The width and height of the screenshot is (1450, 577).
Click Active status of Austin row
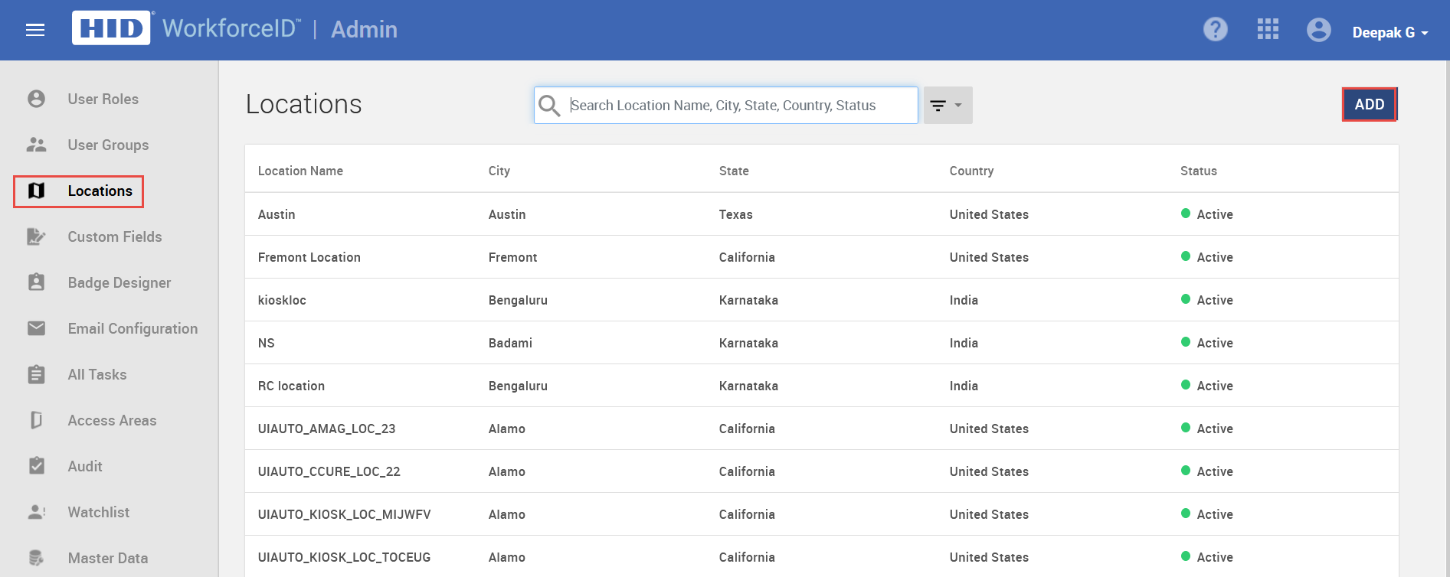click(1206, 214)
